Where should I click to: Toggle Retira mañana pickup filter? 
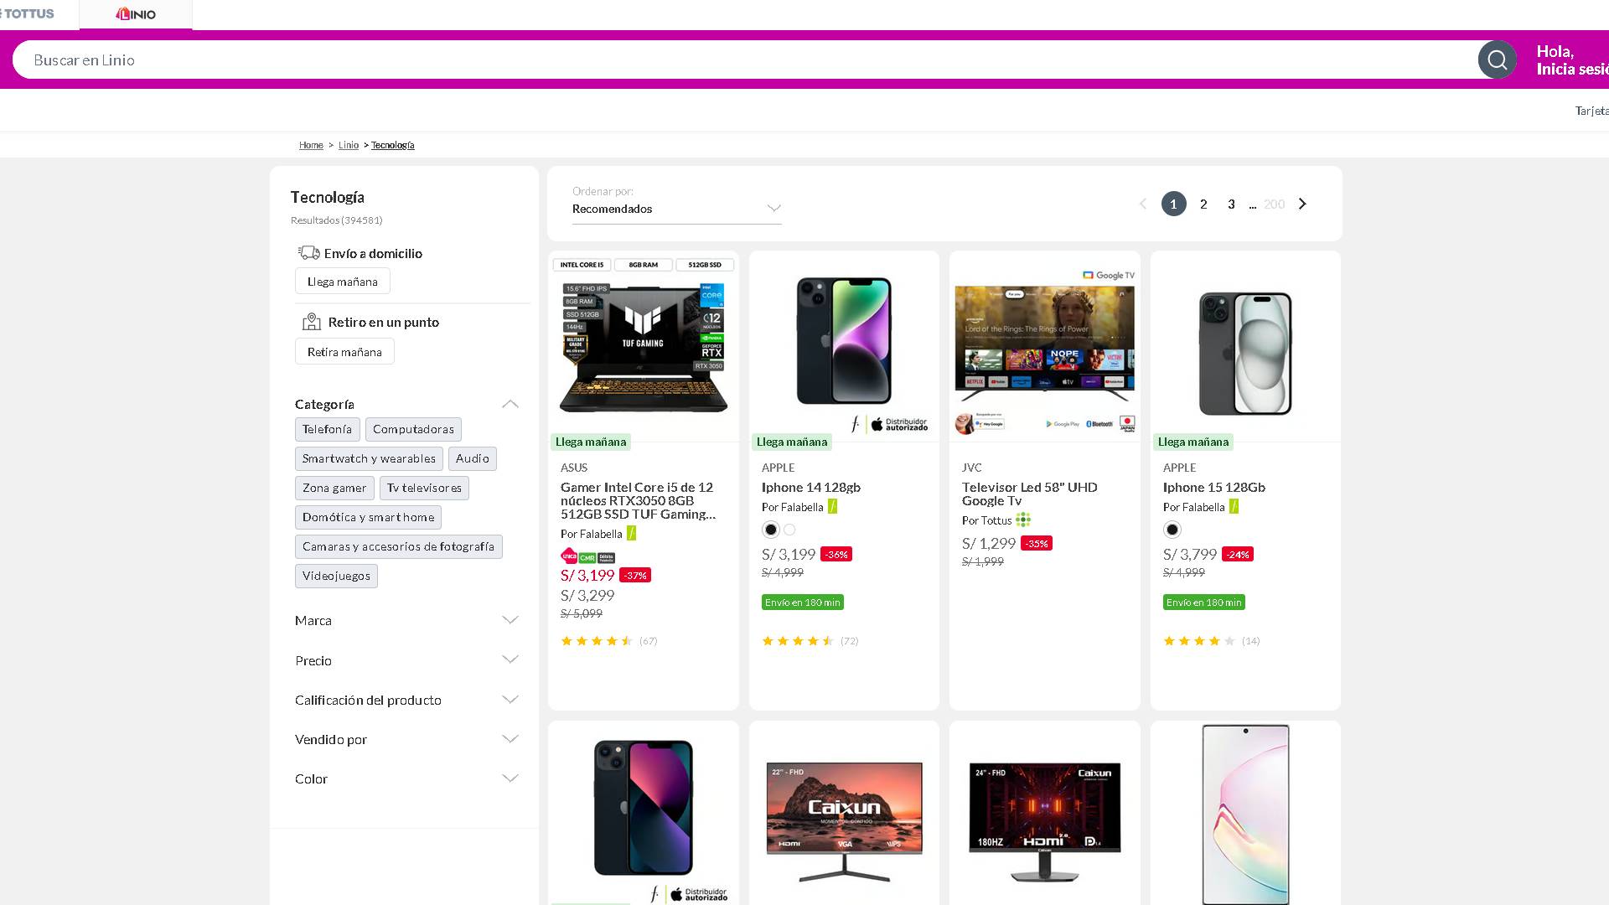pyautogui.click(x=344, y=352)
